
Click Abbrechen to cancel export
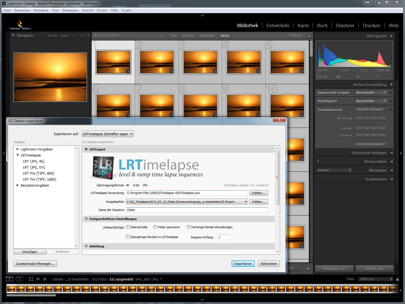tap(269, 264)
